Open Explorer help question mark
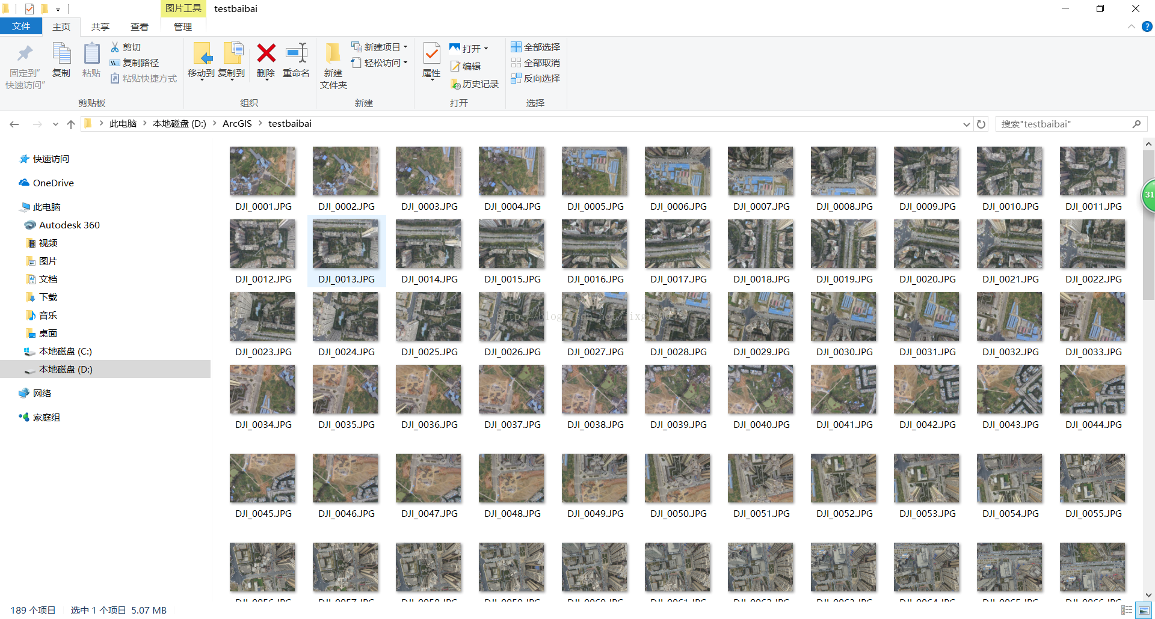 click(x=1147, y=26)
